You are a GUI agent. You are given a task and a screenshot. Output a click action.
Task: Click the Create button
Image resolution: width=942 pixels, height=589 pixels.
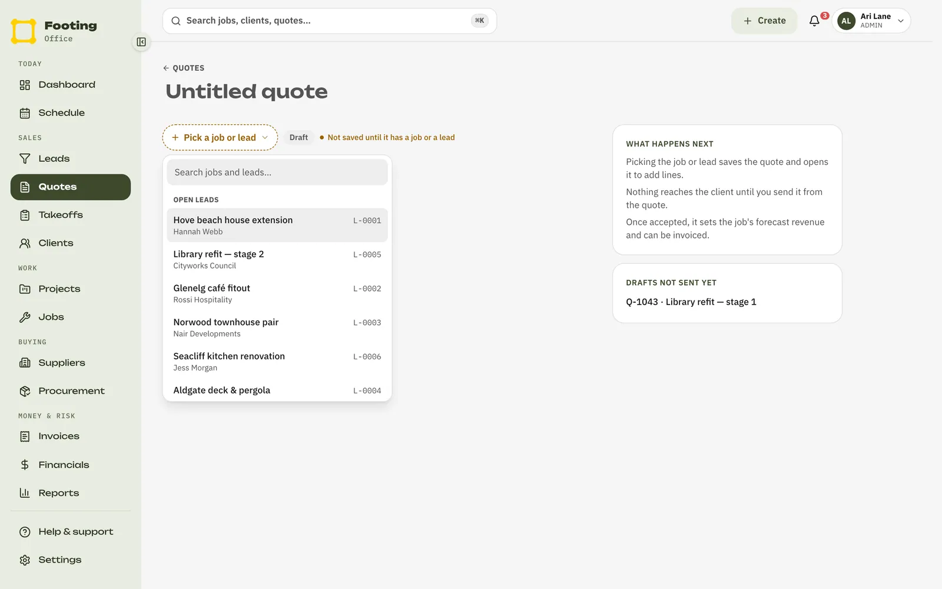point(764,21)
